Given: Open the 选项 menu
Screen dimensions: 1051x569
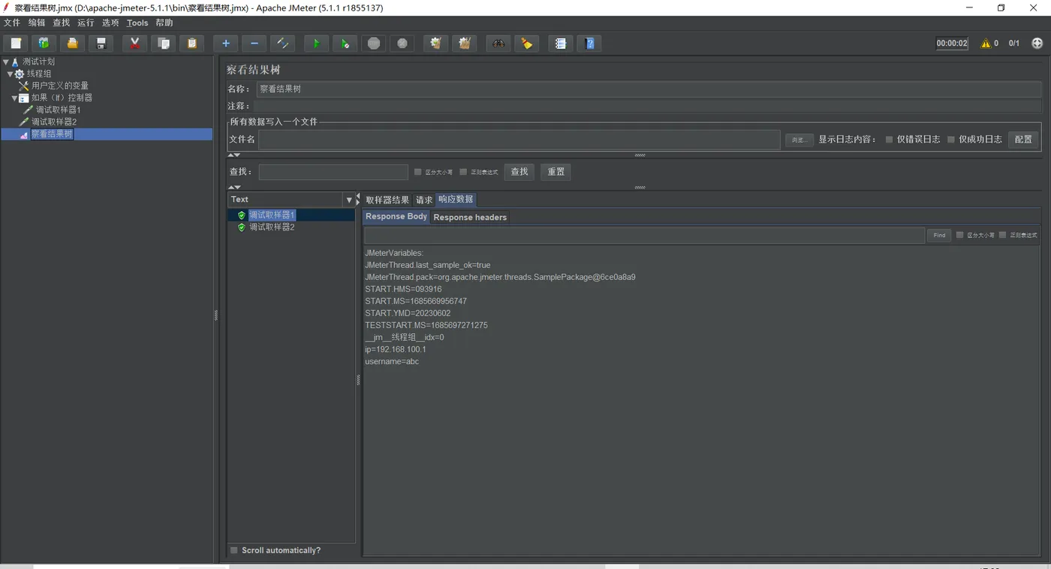Looking at the screenshot, I should 110,23.
